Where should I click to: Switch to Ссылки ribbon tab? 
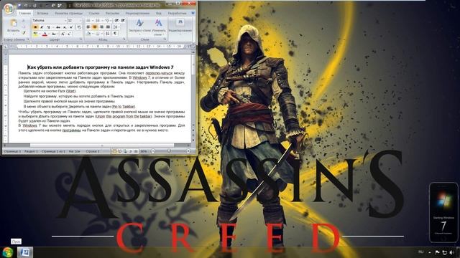coord(94,13)
